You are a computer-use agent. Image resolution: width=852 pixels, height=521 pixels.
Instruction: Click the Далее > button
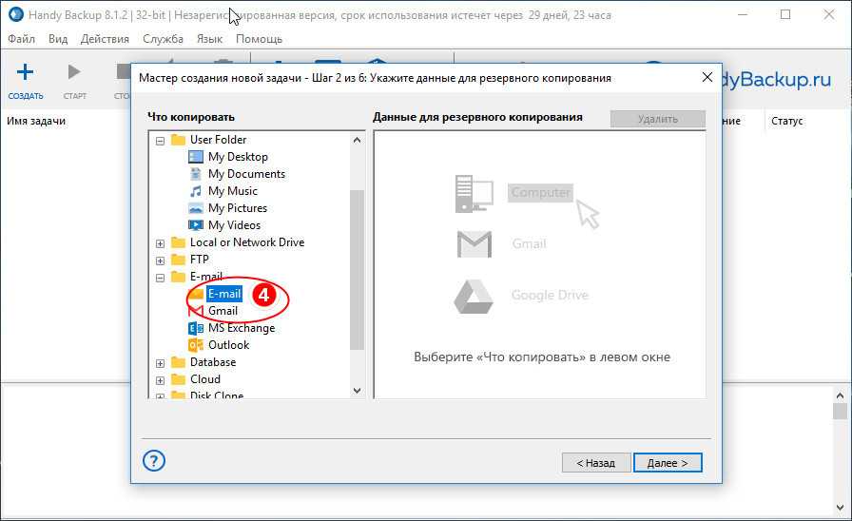(668, 462)
